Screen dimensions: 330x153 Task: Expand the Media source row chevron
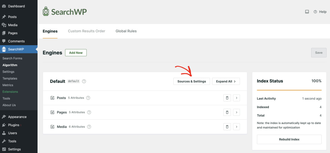[236, 127]
